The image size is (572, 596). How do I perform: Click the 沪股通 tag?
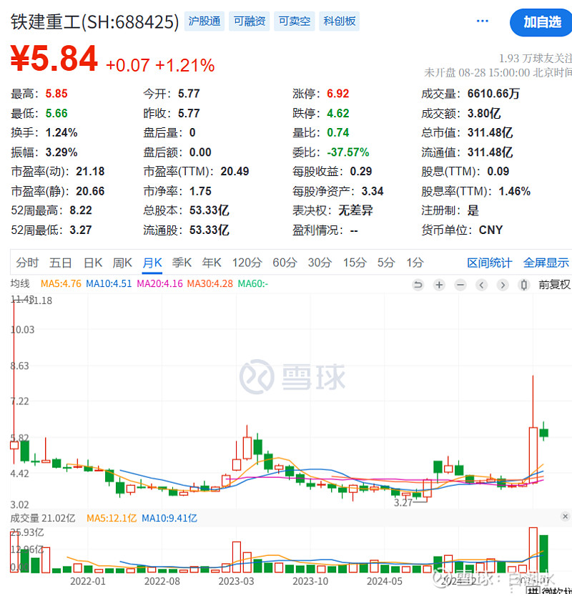point(204,21)
